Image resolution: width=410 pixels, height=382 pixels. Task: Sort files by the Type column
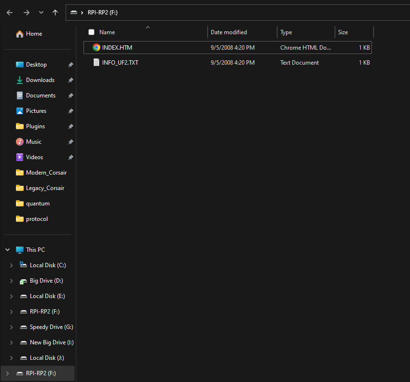pos(286,32)
